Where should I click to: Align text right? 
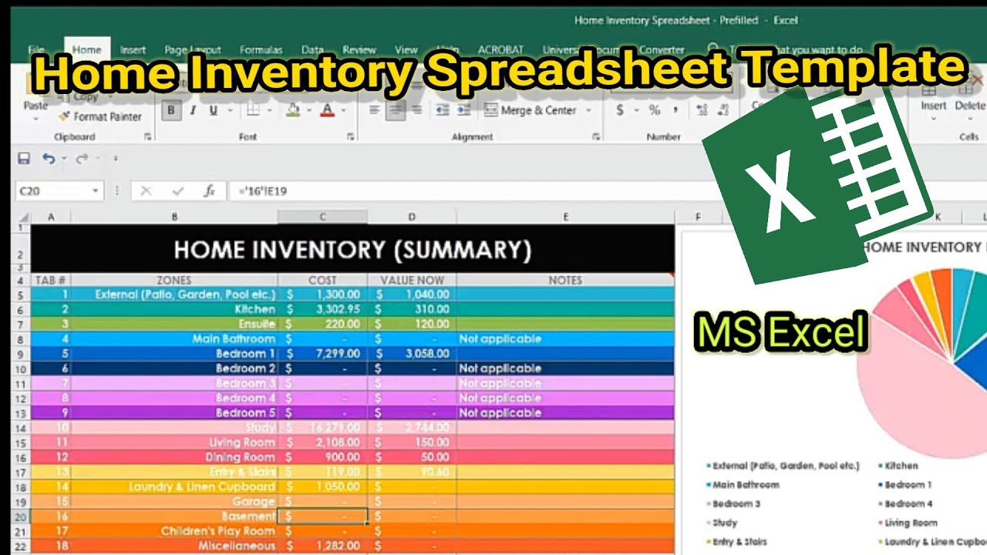click(416, 110)
